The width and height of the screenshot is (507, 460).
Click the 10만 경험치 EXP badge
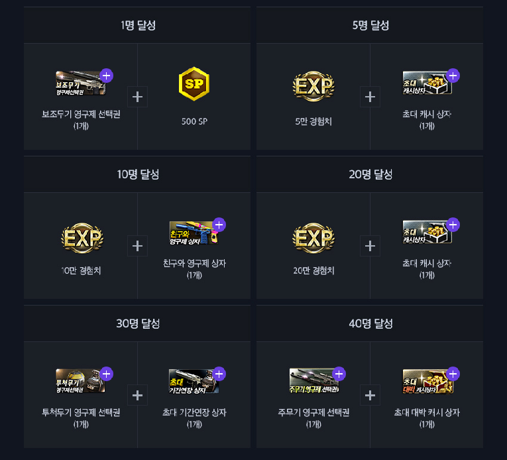point(82,238)
